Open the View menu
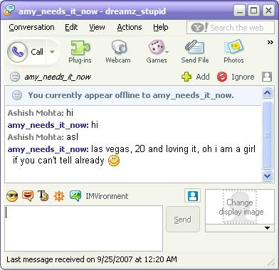 tap(97, 27)
